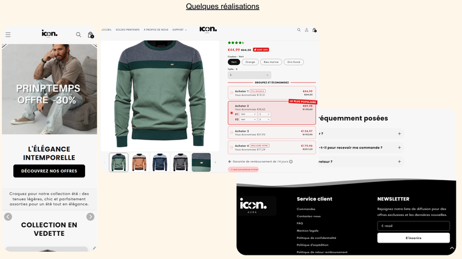
Task: Open À PROPOS DE NOUS menu item
Action: pos(156,30)
